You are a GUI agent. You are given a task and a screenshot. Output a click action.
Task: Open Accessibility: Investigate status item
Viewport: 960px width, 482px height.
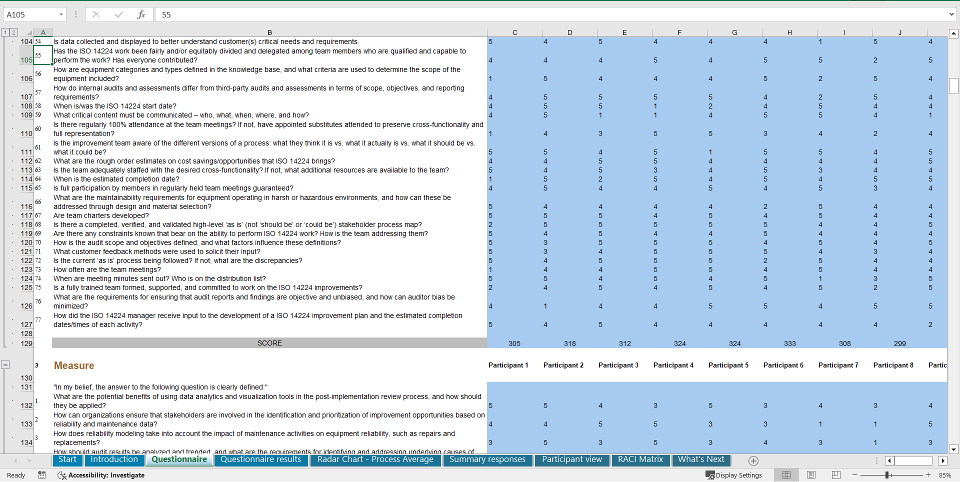coord(101,475)
